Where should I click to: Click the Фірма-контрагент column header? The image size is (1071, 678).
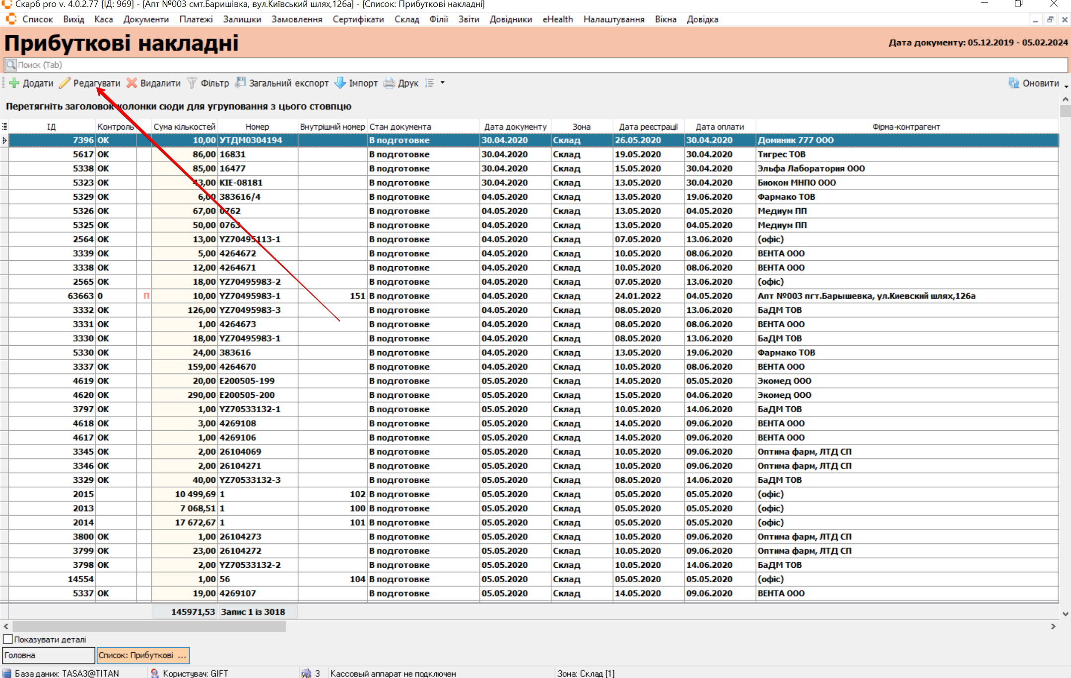tap(906, 127)
